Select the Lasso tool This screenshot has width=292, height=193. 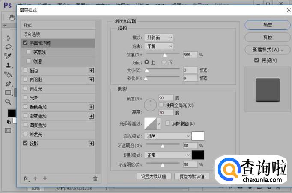8,47
